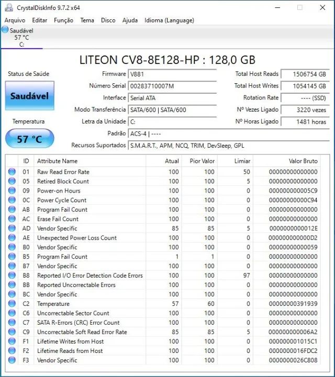Click the Padrão field ACS-4
335x377 pixels.
tap(229, 134)
